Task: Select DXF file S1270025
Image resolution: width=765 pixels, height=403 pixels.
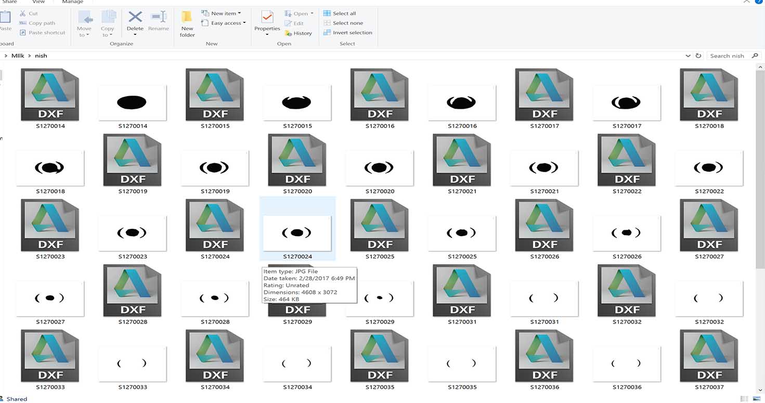Action: pos(380,229)
